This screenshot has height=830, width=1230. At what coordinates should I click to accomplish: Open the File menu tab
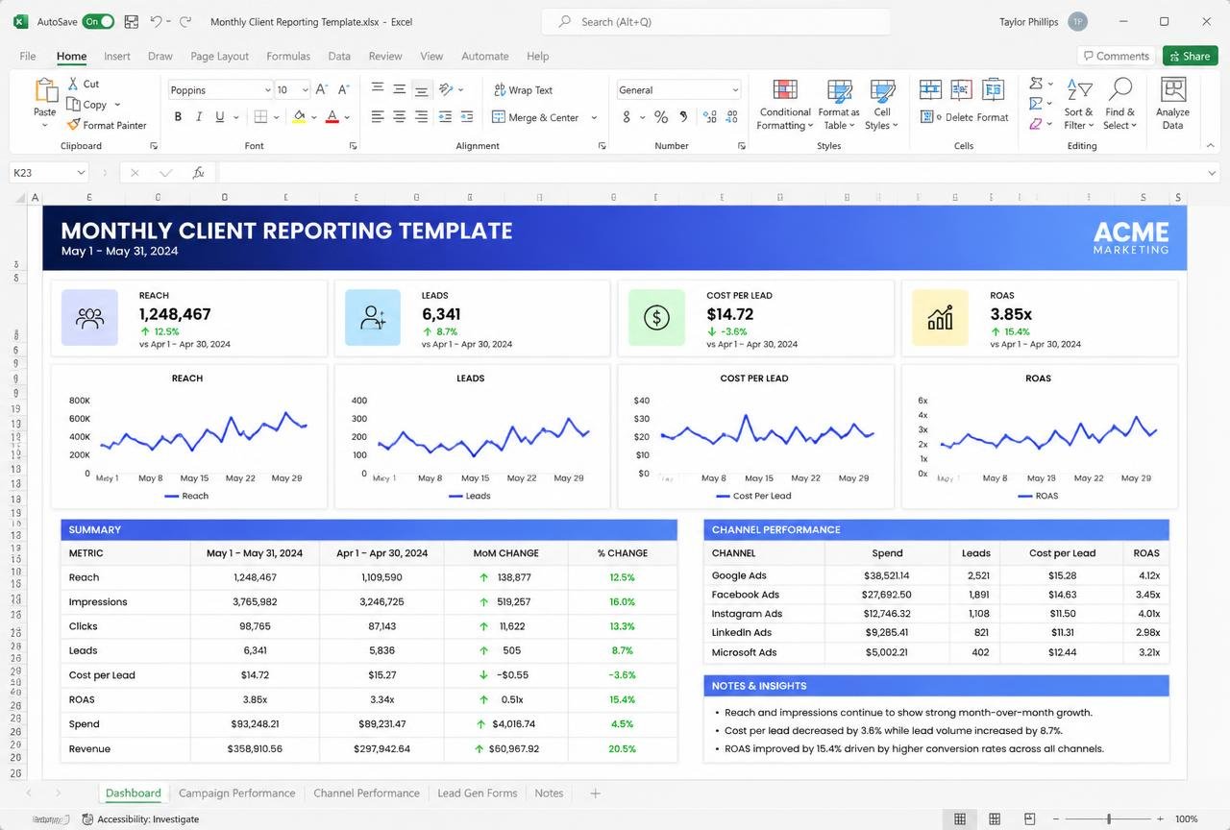[28, 56]
